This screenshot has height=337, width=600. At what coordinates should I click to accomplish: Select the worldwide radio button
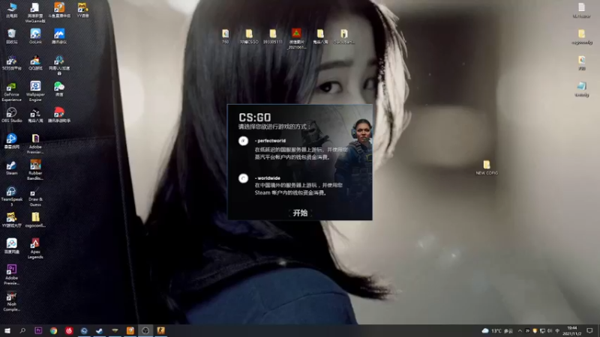tap(243, 178)
